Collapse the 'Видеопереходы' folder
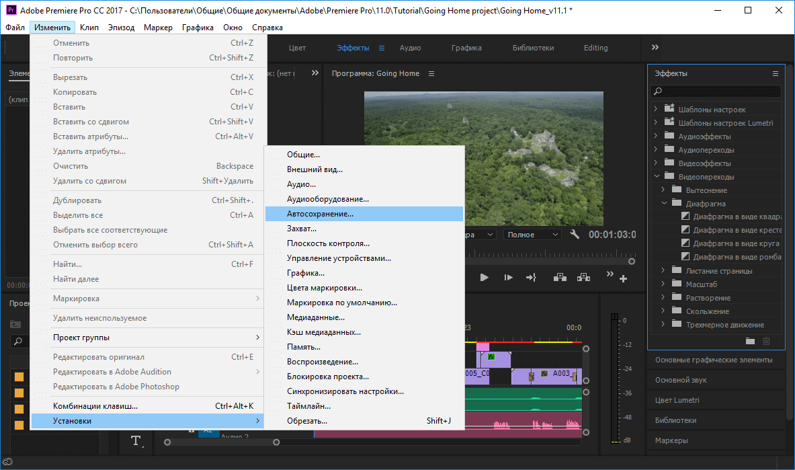Viewport: 795px width, 470px height. coord(656,176)
